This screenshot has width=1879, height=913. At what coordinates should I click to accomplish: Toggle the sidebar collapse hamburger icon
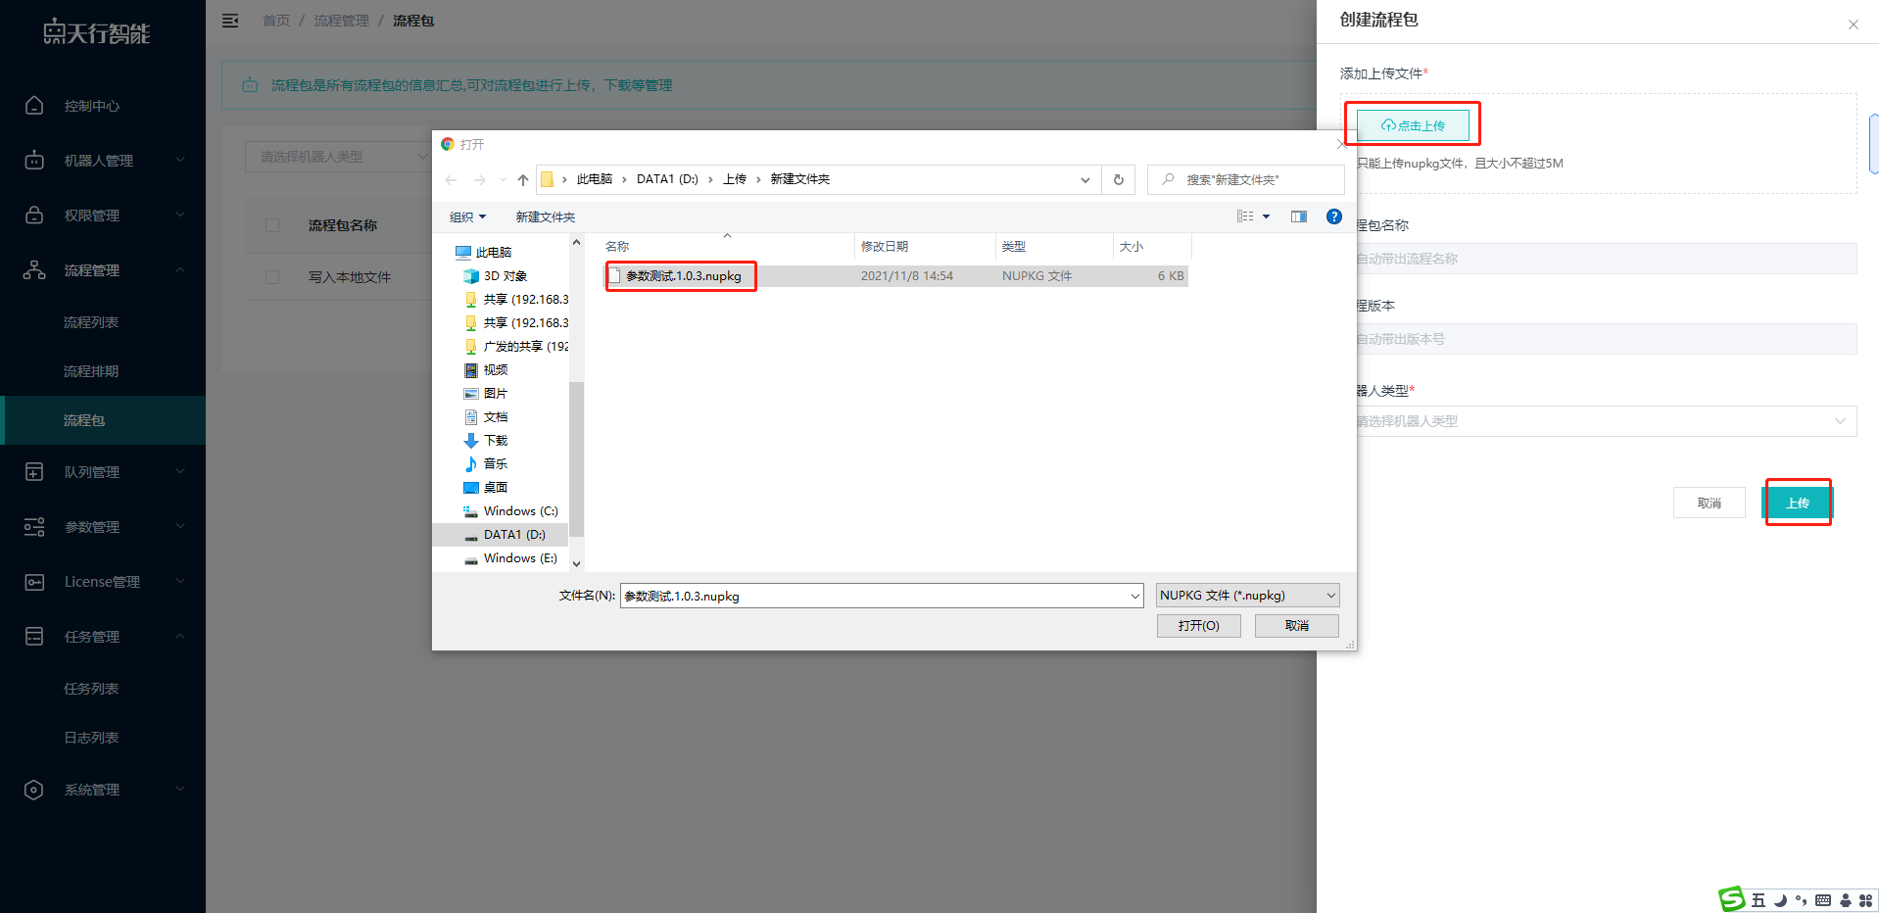pos(230,21)
